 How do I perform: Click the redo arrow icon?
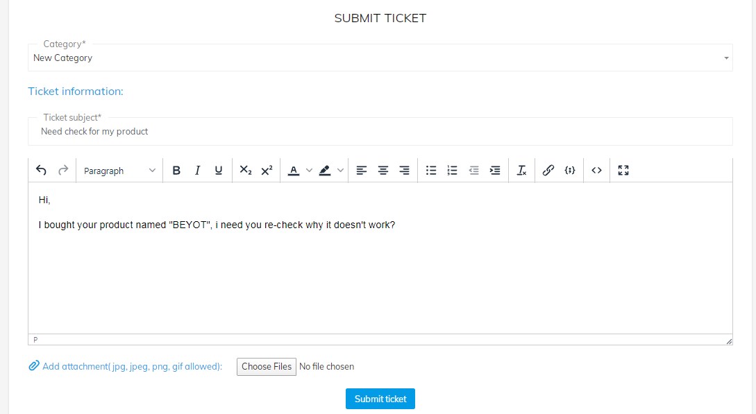63,170
